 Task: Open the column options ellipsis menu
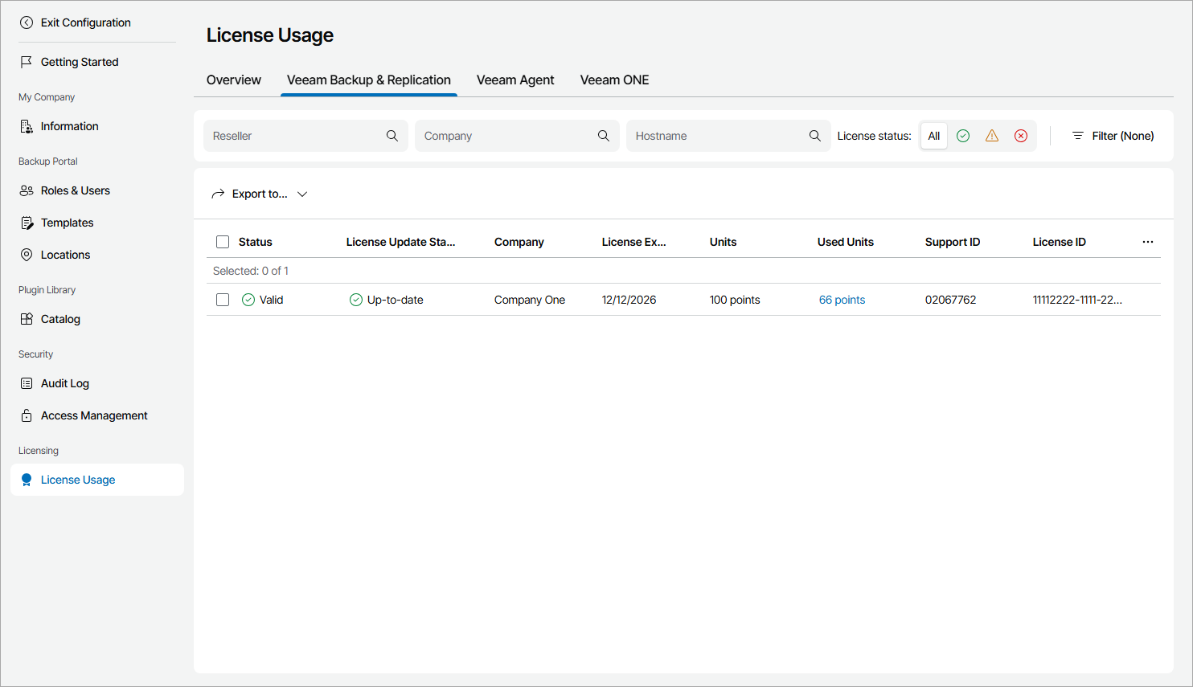[x=1148, y=242]
